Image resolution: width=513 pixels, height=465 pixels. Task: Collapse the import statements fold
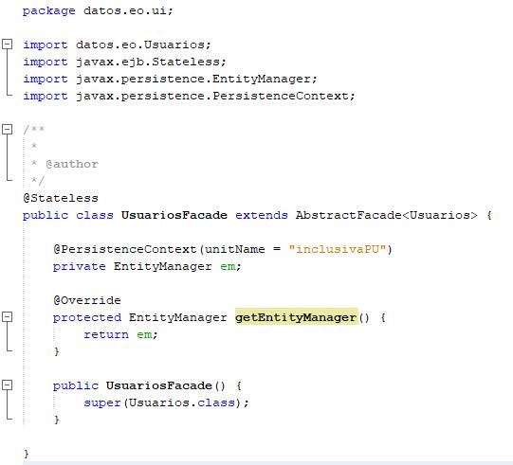[8, 45]
